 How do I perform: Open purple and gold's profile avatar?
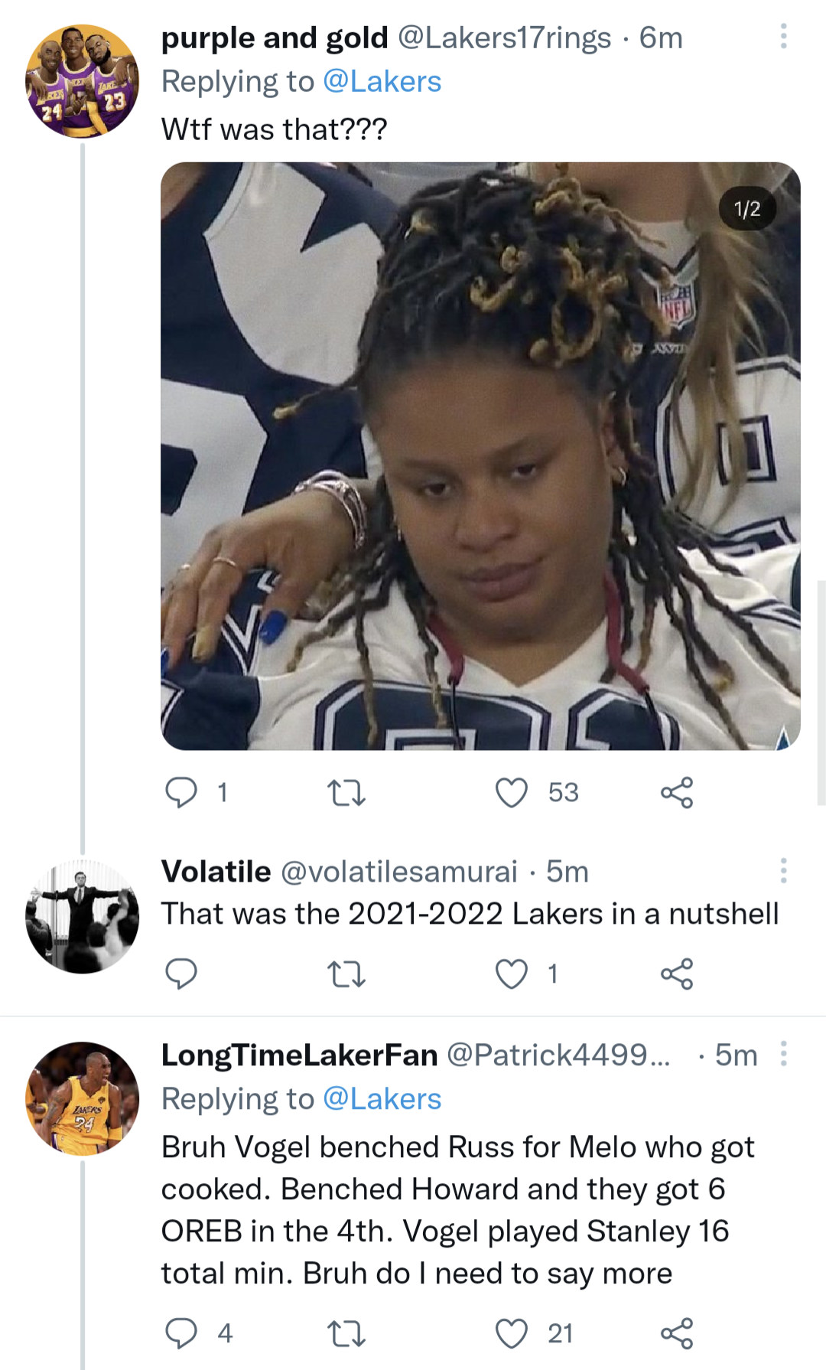(x=81, y=80)
